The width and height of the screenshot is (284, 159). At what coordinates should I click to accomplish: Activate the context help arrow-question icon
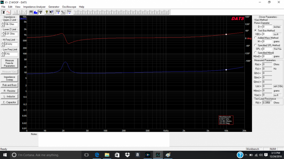tap(51, 12)
